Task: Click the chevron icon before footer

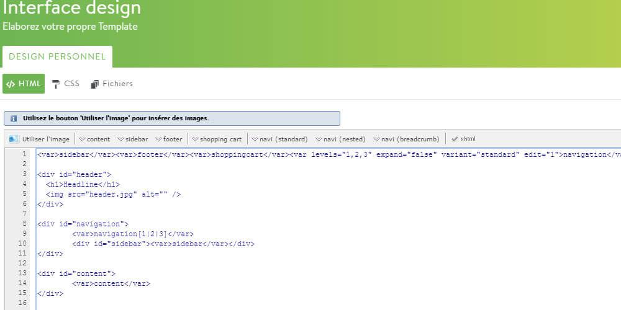Action: tap(159, 139)
